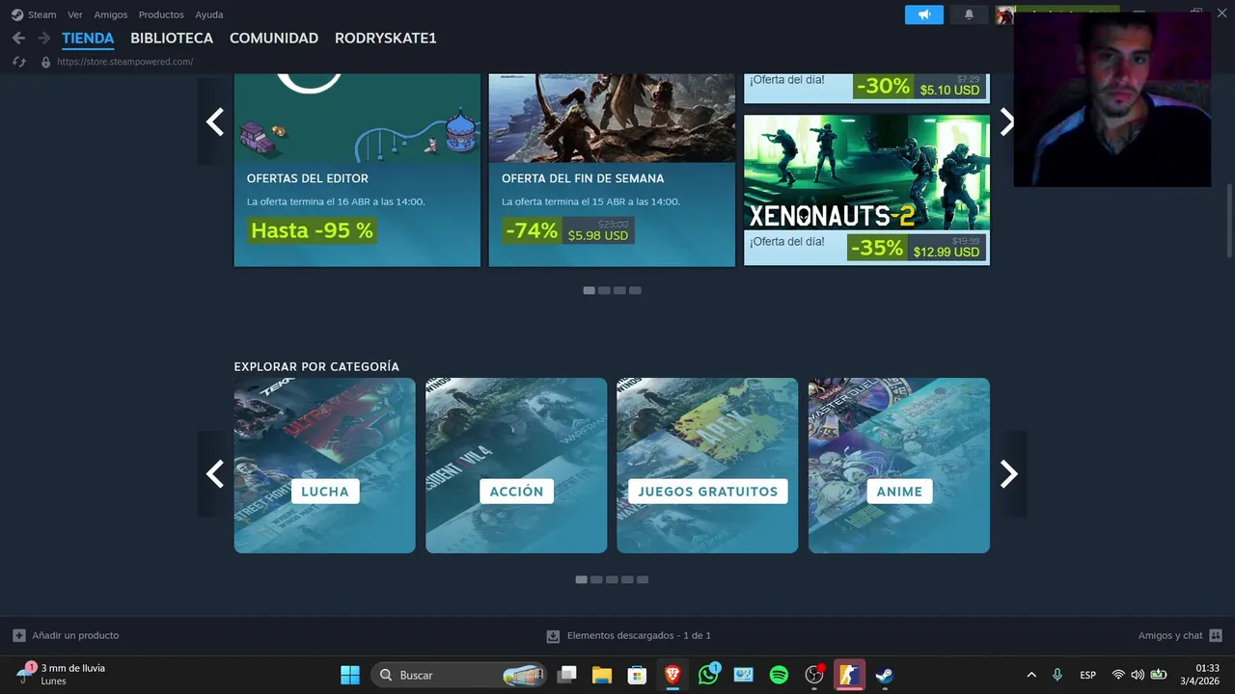Click the store URL address field

click(x=125, y=62)
